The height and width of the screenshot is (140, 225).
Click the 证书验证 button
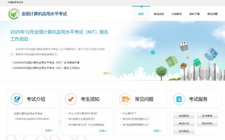click(184, 131)
